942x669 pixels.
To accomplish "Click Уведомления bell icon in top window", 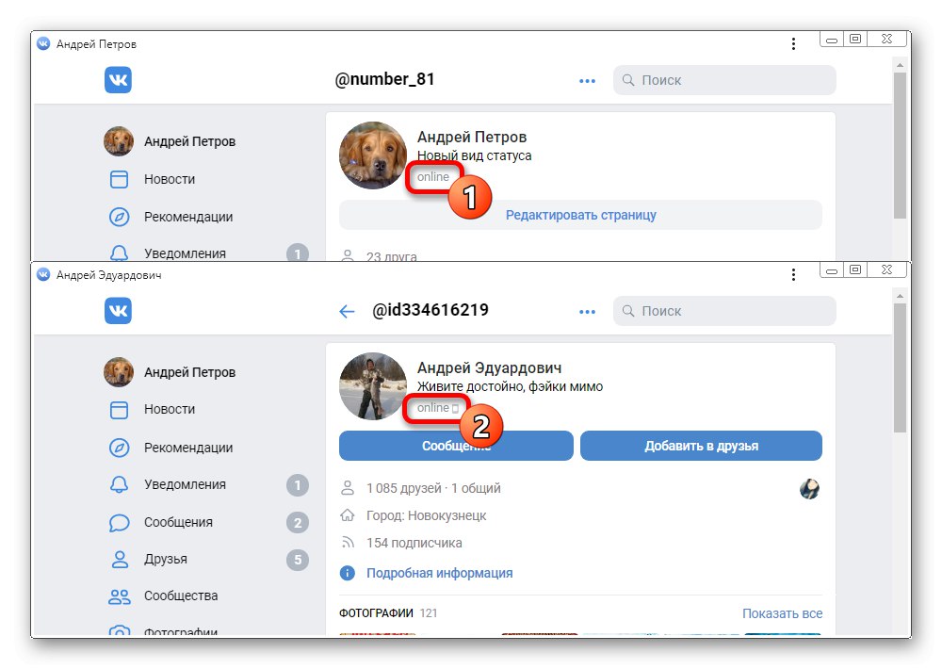I will [x=119, y=253].
